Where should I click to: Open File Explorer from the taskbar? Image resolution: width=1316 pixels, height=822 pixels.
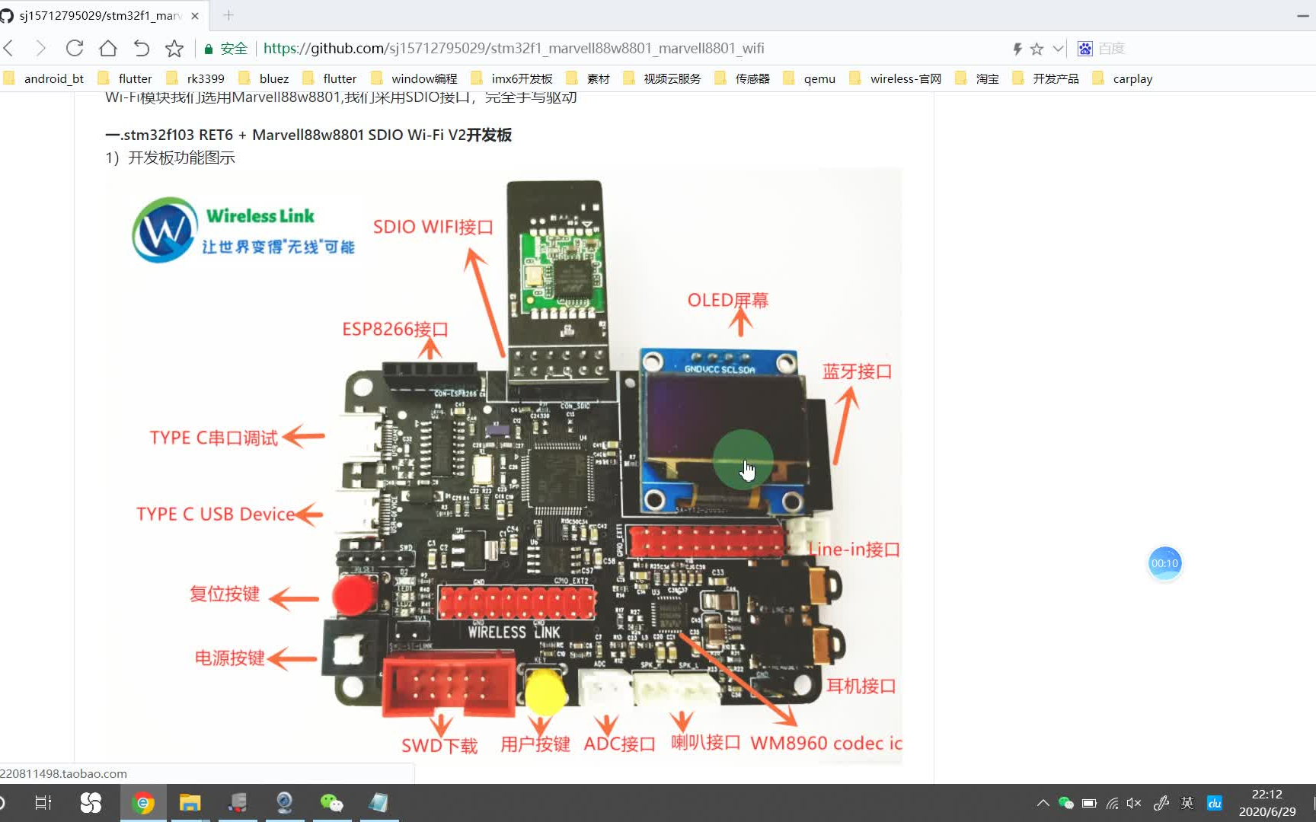pos(190,802)
